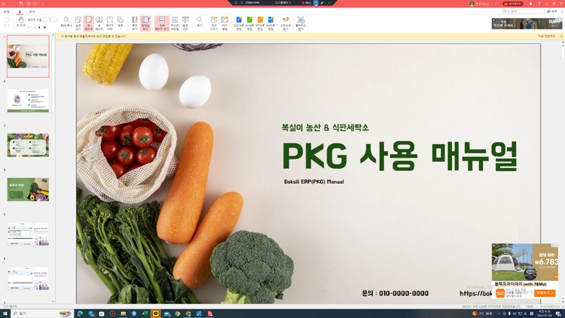Image resolution: width=565 pixels, height=318 pixels.
Task: Click the PDF split icon
Action: (x=214, y=23)
